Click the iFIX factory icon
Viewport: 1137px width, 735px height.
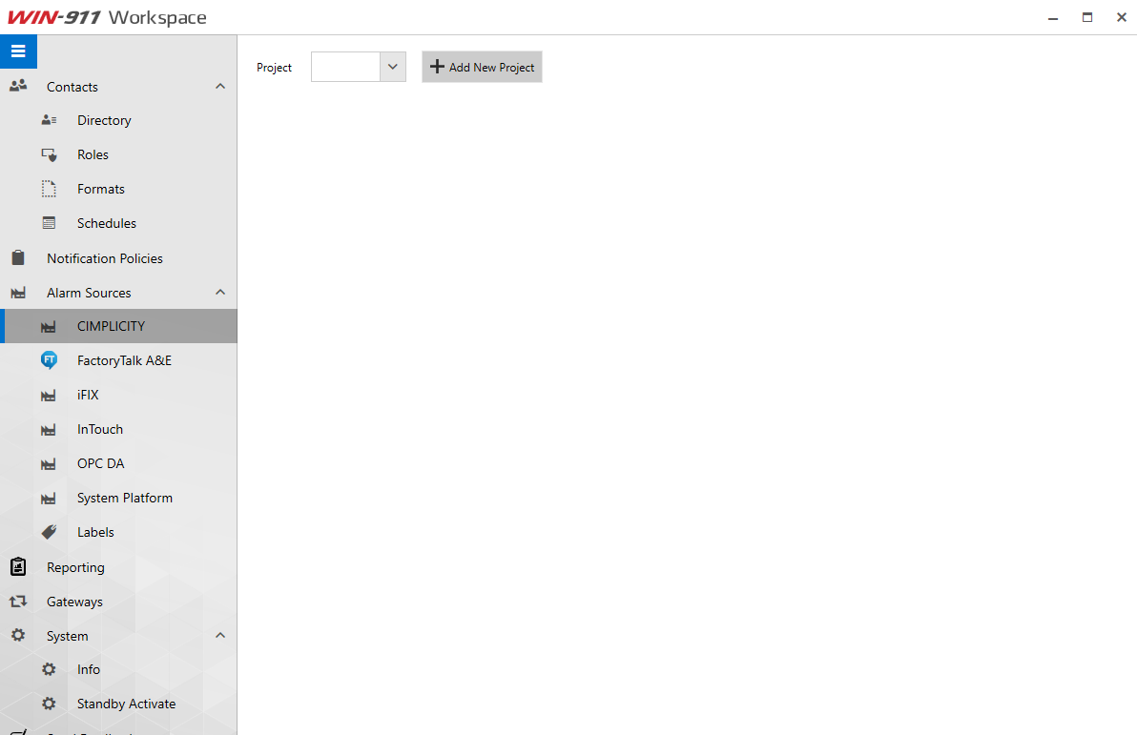point(49,395)
